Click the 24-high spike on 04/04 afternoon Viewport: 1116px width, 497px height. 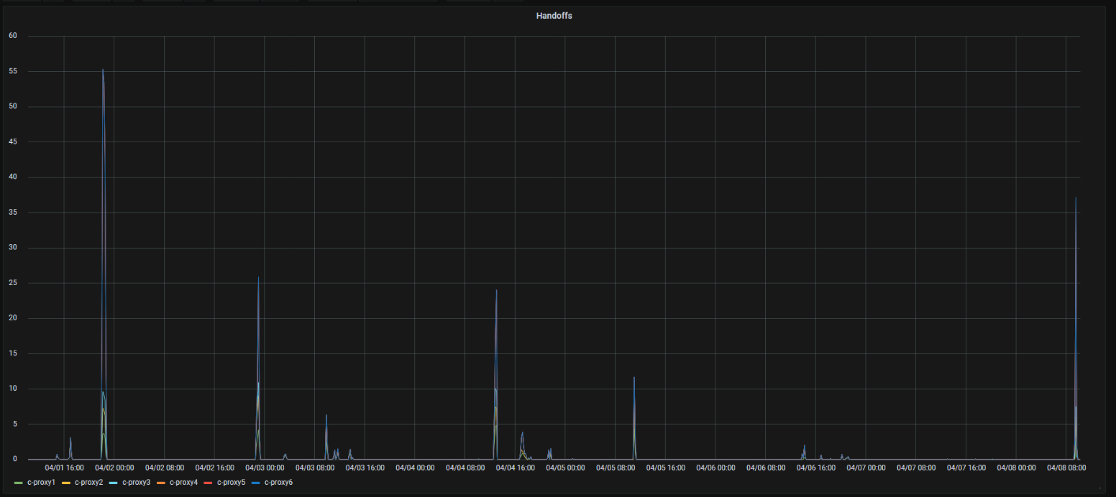coord(496,291)
